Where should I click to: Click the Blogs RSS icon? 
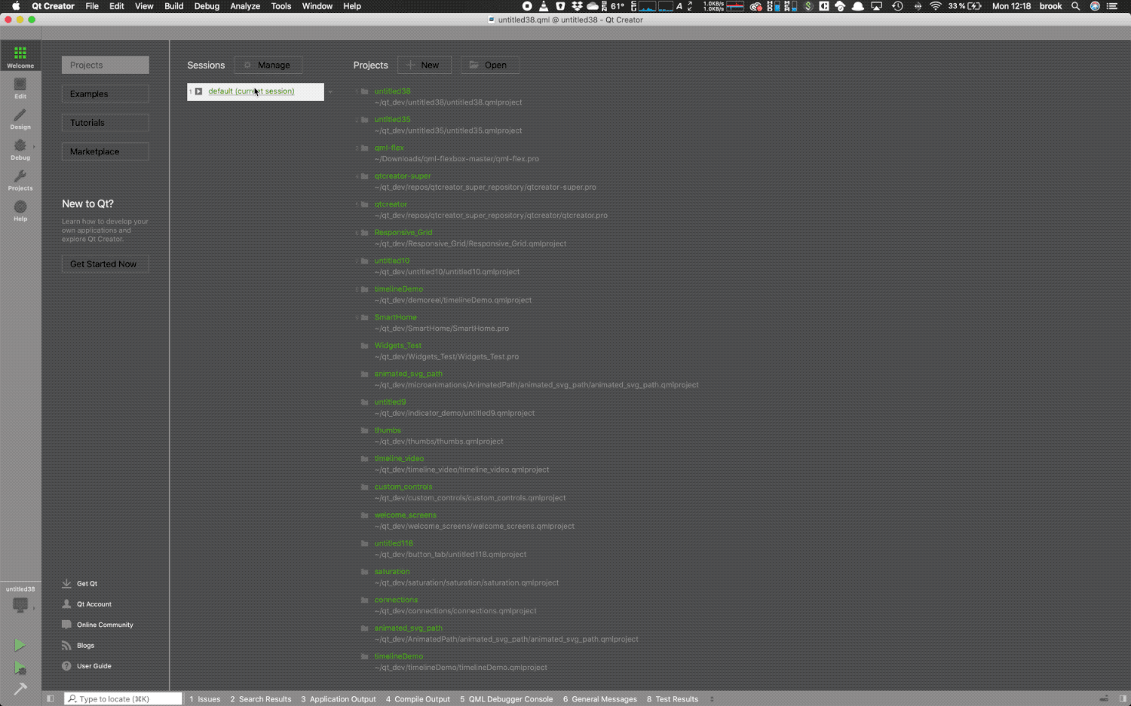point(66,645)
